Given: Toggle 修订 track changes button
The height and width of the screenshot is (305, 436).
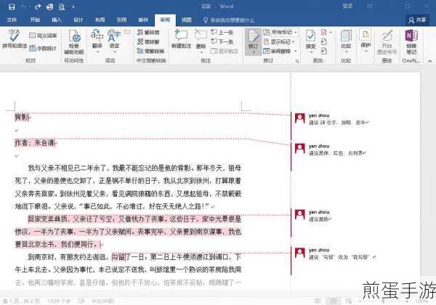Looking at the screenshot, I should (x=253, y=41).
